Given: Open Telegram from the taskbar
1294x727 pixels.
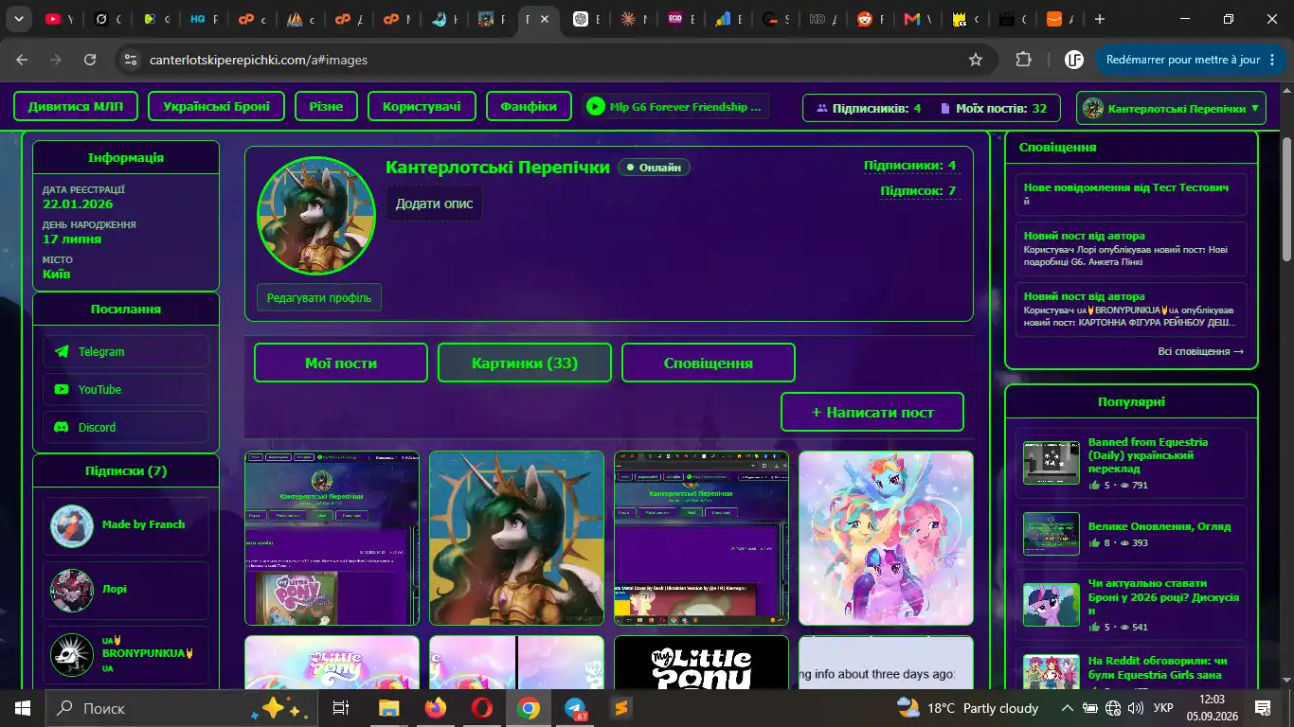Looking at the screenshot, I should [x=575, y=708].
